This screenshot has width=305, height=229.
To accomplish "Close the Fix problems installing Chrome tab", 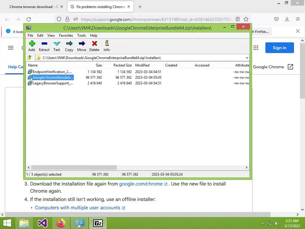I will (129, 7).
